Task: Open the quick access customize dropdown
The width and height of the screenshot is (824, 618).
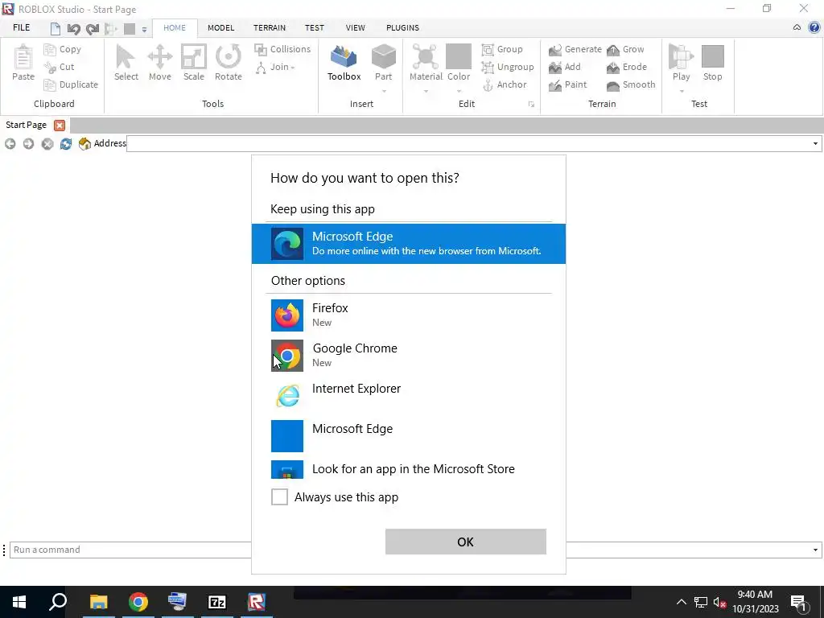Action: pyautogui.click(x=145, y=30)
